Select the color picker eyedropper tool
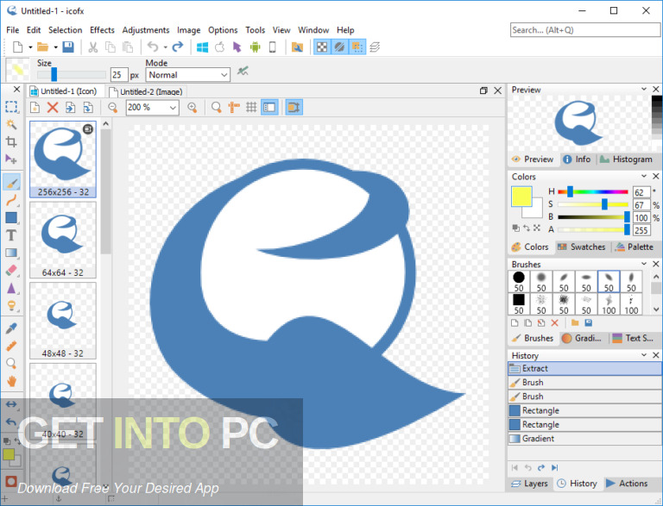Screen dimensions: 663x506 [x=11, y=328]
